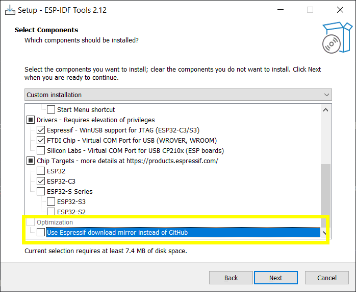
Task: Minimize the setup window
Action: [281, 10]
